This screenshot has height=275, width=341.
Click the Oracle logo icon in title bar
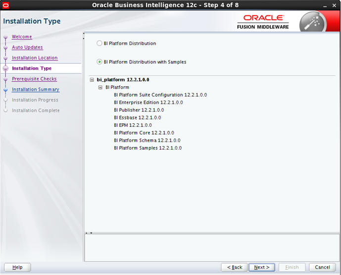click(x=5, y=5)
